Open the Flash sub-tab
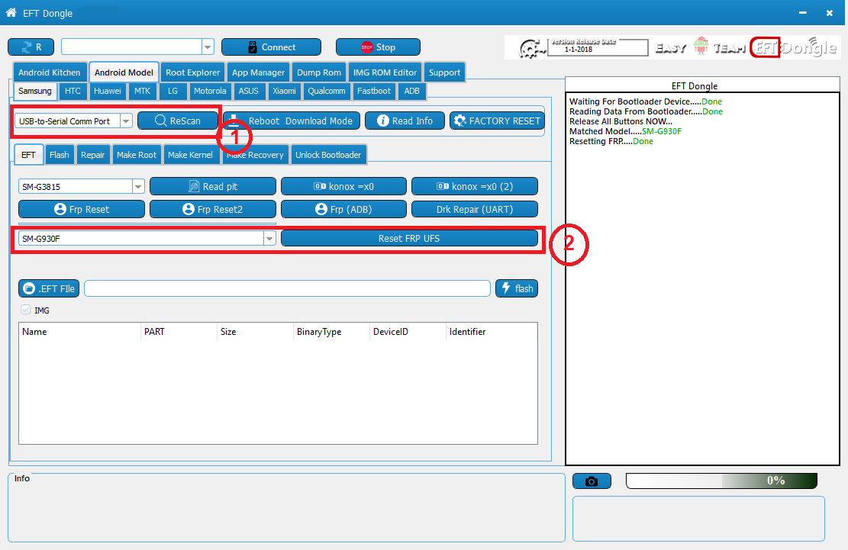Viewport: 848px width, 550px height. [60, 155]
